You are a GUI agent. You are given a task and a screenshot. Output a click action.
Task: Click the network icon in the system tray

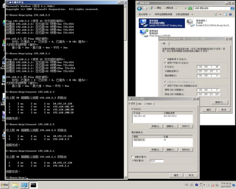217,185
